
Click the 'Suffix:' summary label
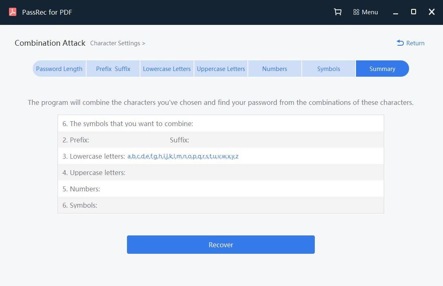point(179,140)
